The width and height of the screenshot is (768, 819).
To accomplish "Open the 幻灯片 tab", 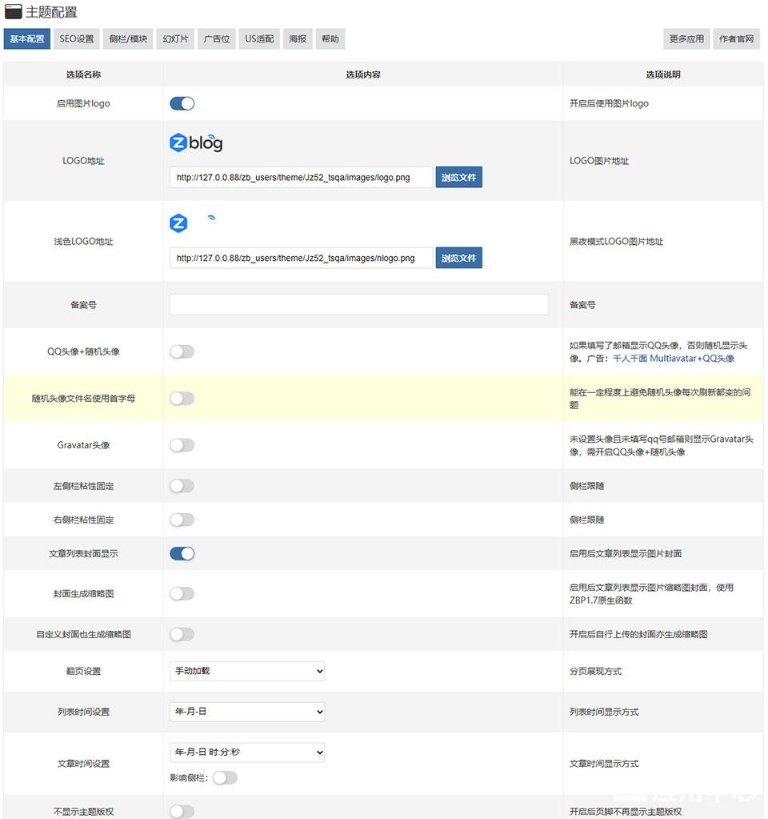I will (175, 39).
